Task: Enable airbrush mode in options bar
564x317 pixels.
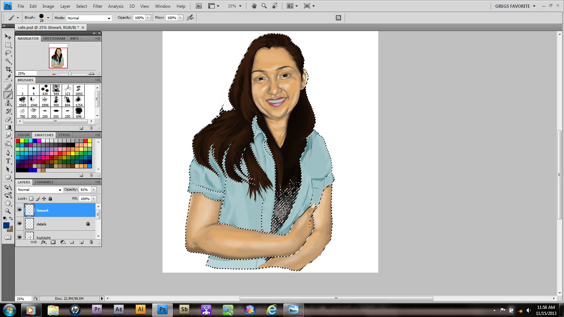Action: 190,18
